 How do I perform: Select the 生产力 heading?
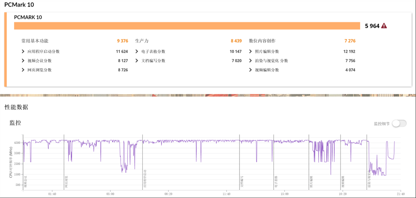tap(142, 41)
